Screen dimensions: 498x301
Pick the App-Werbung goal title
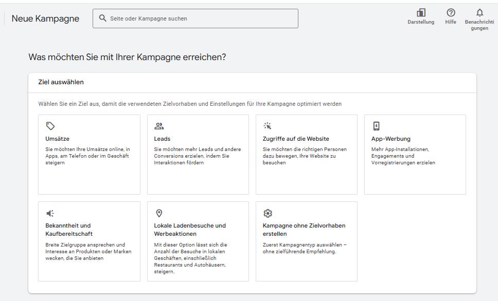[x=390, y=139]
